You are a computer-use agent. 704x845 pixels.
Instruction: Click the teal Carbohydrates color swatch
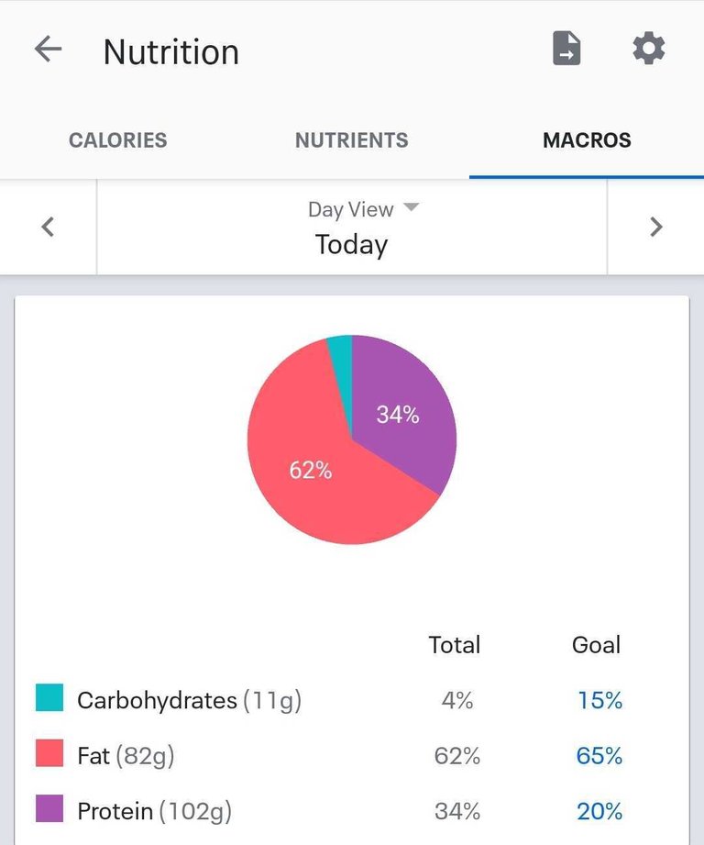[49, 697]
